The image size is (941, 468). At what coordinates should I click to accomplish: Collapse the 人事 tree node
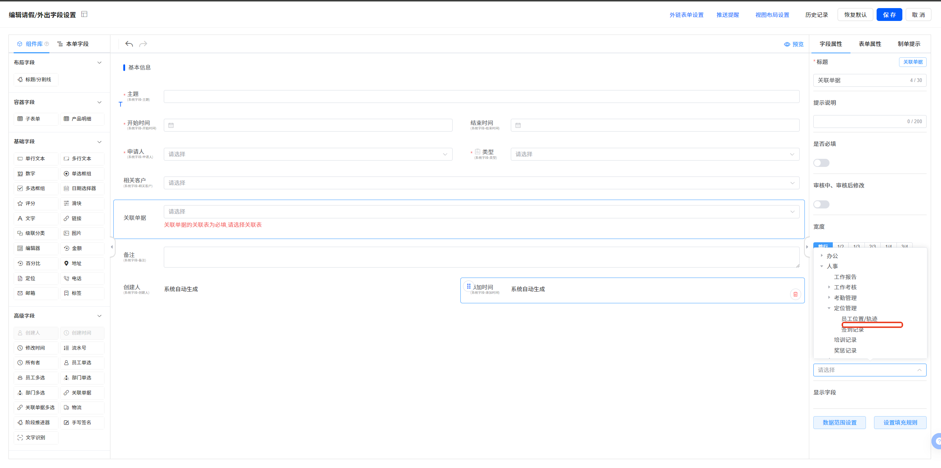[822, 266]
